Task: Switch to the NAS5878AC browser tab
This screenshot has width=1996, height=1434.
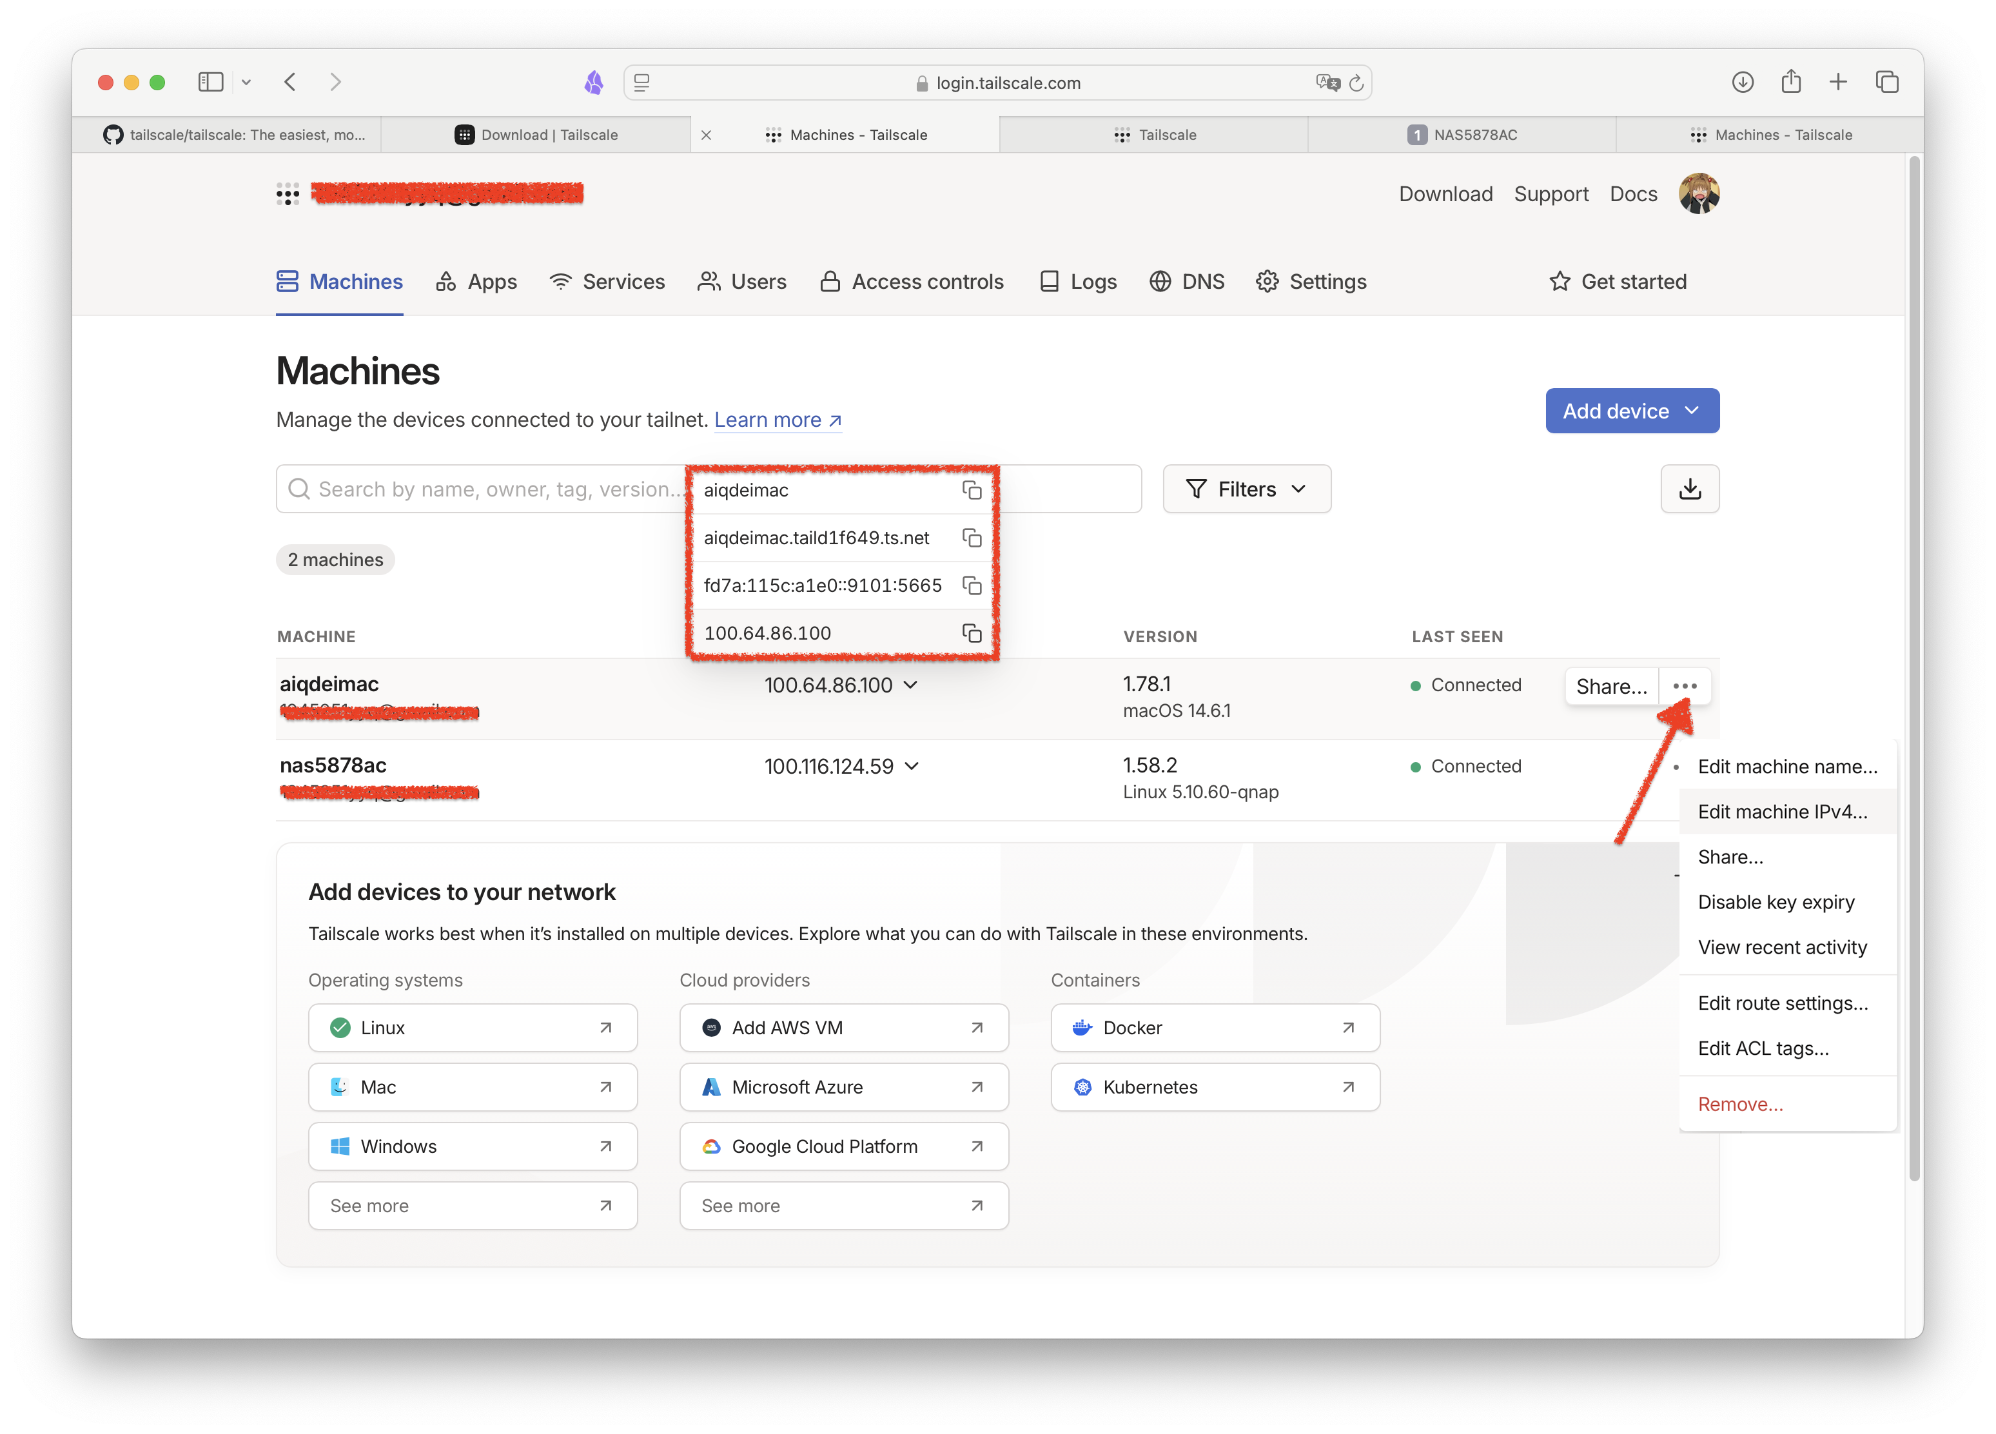Action: (1462, 135)
